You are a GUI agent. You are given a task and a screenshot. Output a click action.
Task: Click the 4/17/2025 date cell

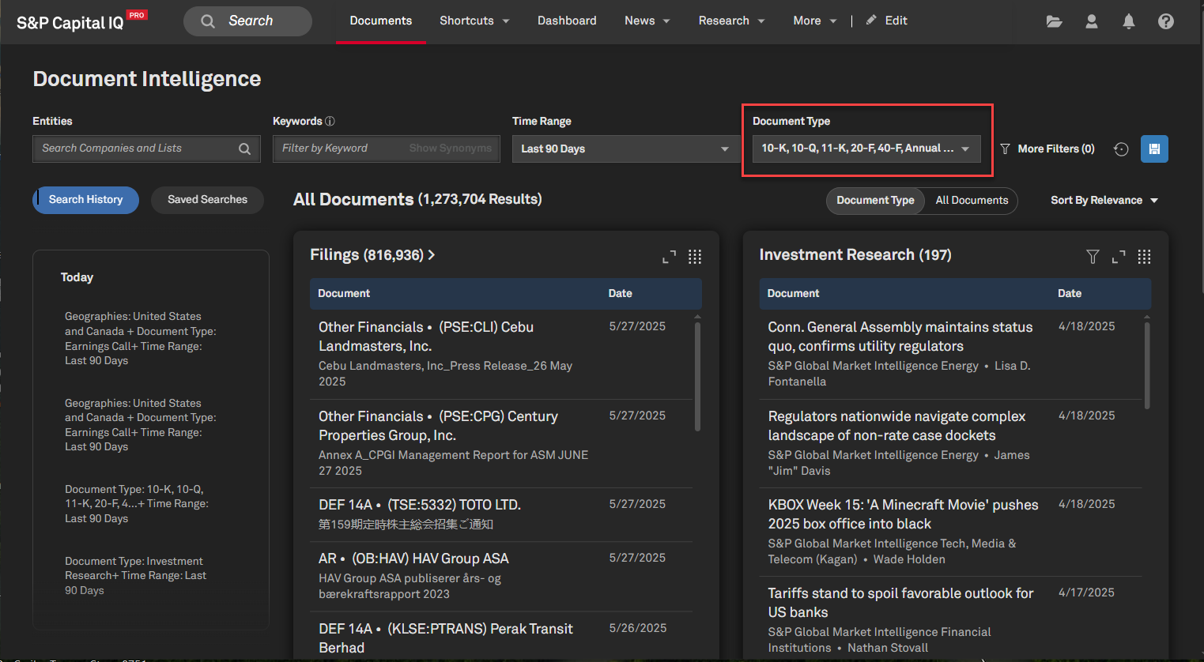(1086, 592)
